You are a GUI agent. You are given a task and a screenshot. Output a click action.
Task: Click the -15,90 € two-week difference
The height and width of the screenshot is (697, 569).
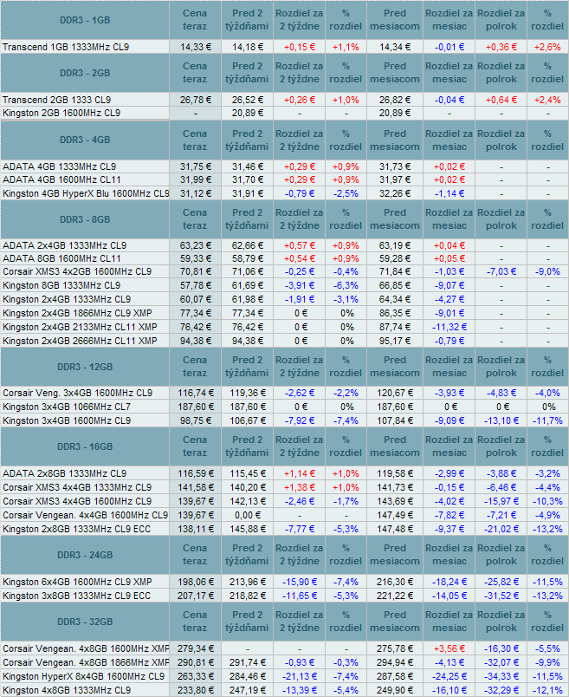pyautogui.click(x=300, y=582)
